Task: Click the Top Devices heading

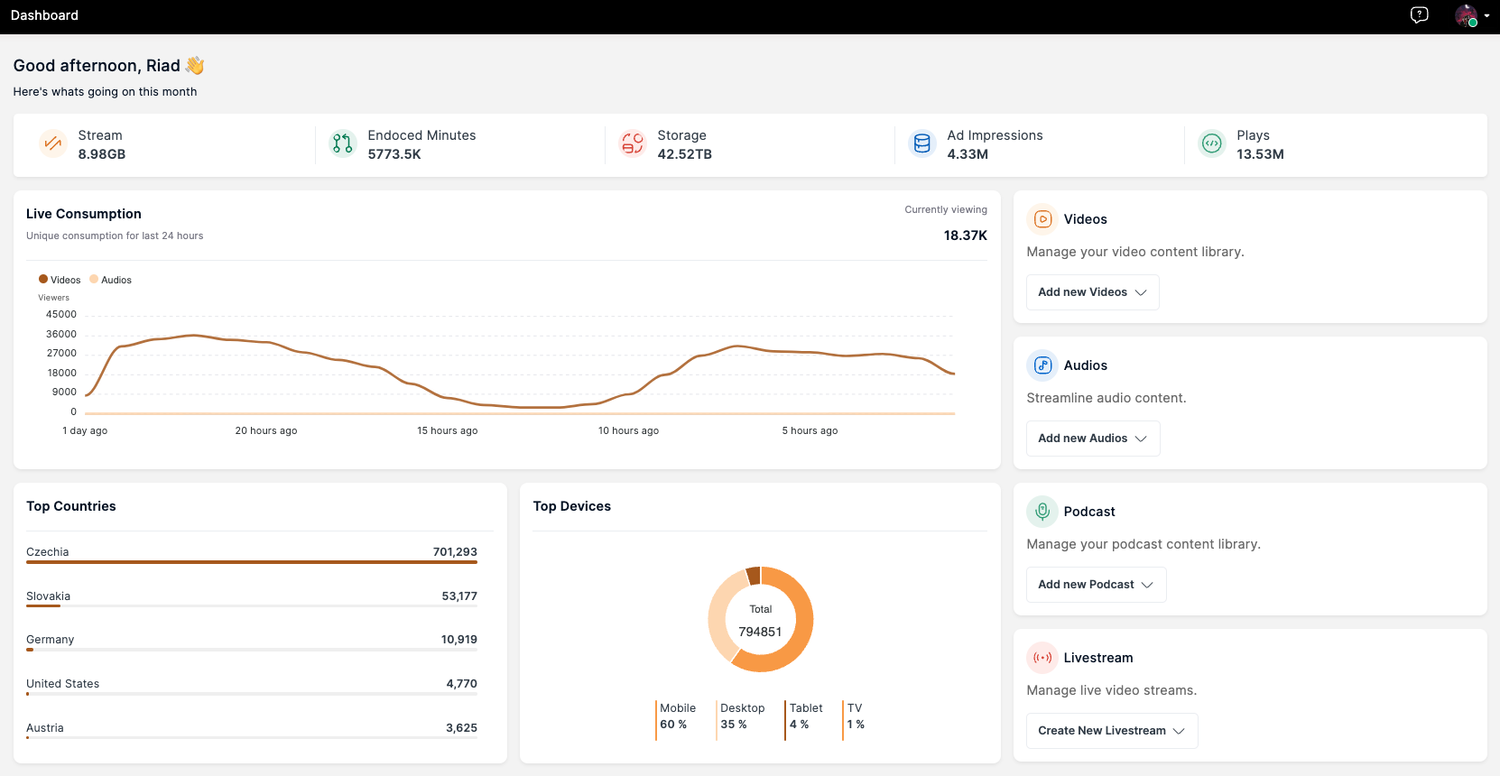Action: (572, 506)
